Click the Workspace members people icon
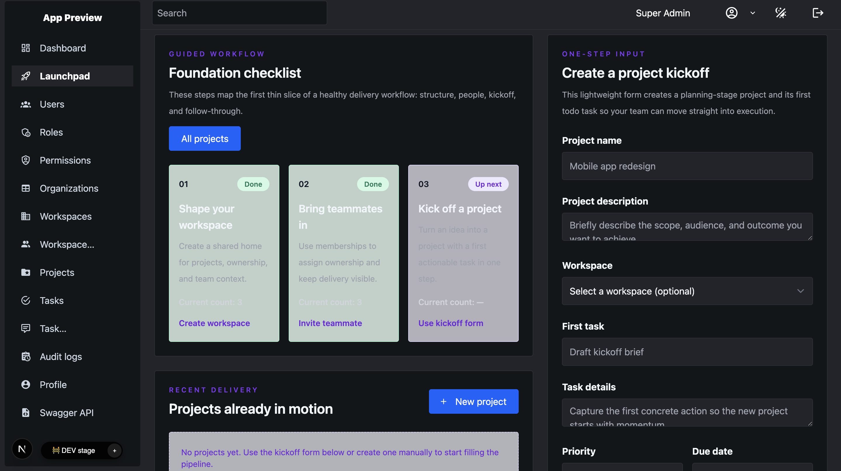 tap(25, 245)
